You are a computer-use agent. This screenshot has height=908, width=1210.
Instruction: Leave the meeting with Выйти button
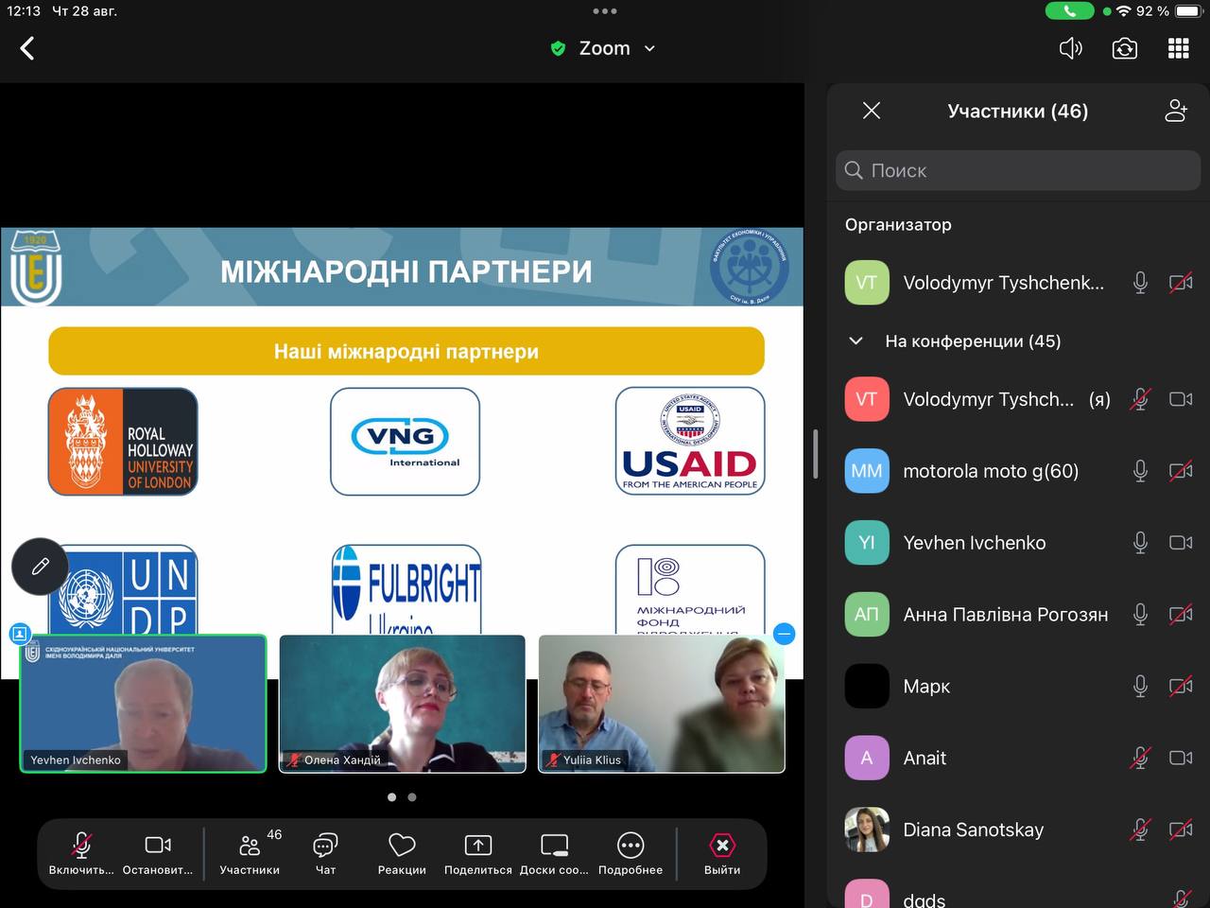pyautogui.click(x=722, y=853)
